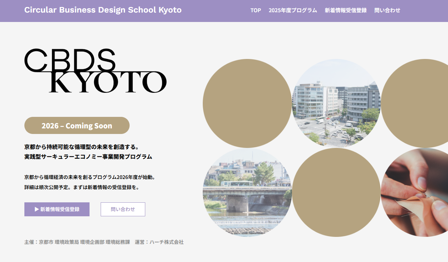Click the hands crafting circular photo
This screenshot has height=262, width=448.
click(415, 193)
